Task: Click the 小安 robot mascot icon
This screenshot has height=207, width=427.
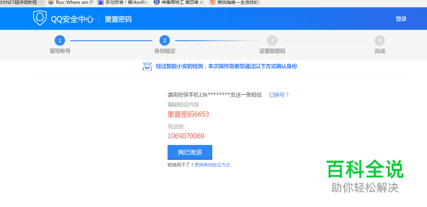Action: point(148,66)
